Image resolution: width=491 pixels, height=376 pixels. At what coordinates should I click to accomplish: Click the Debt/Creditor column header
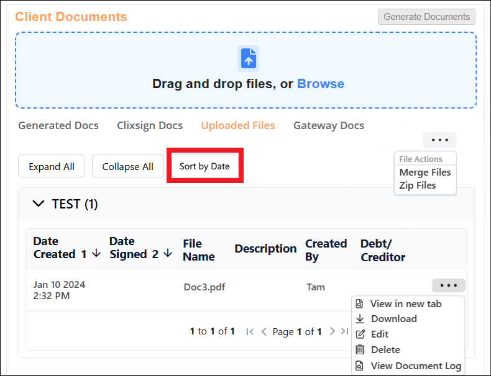point(383,250)
